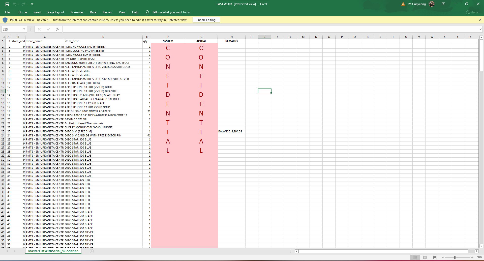Click the SYSTEM header cell
Screen dimensions: 484x261
coord(168,41)
